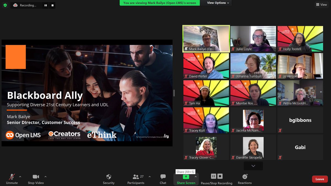331x186 pixels.
Task: Select Tam Ha's video tile
Action: coord(206,93)
